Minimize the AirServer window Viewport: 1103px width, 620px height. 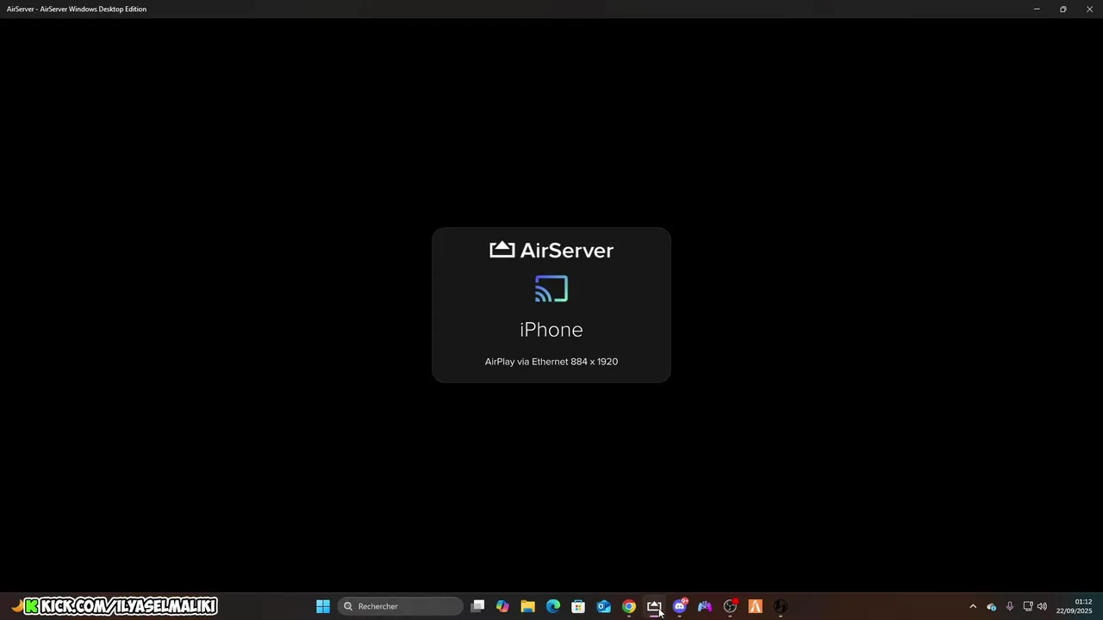(1037, 9)
